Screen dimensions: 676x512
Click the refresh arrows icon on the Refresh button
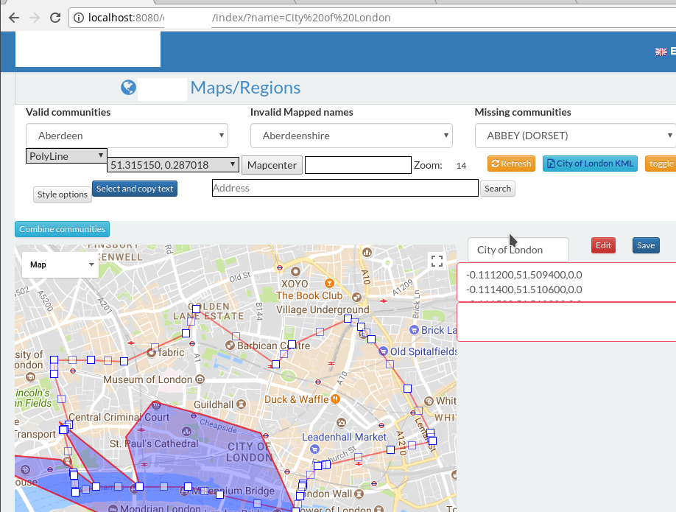point(494,164)
